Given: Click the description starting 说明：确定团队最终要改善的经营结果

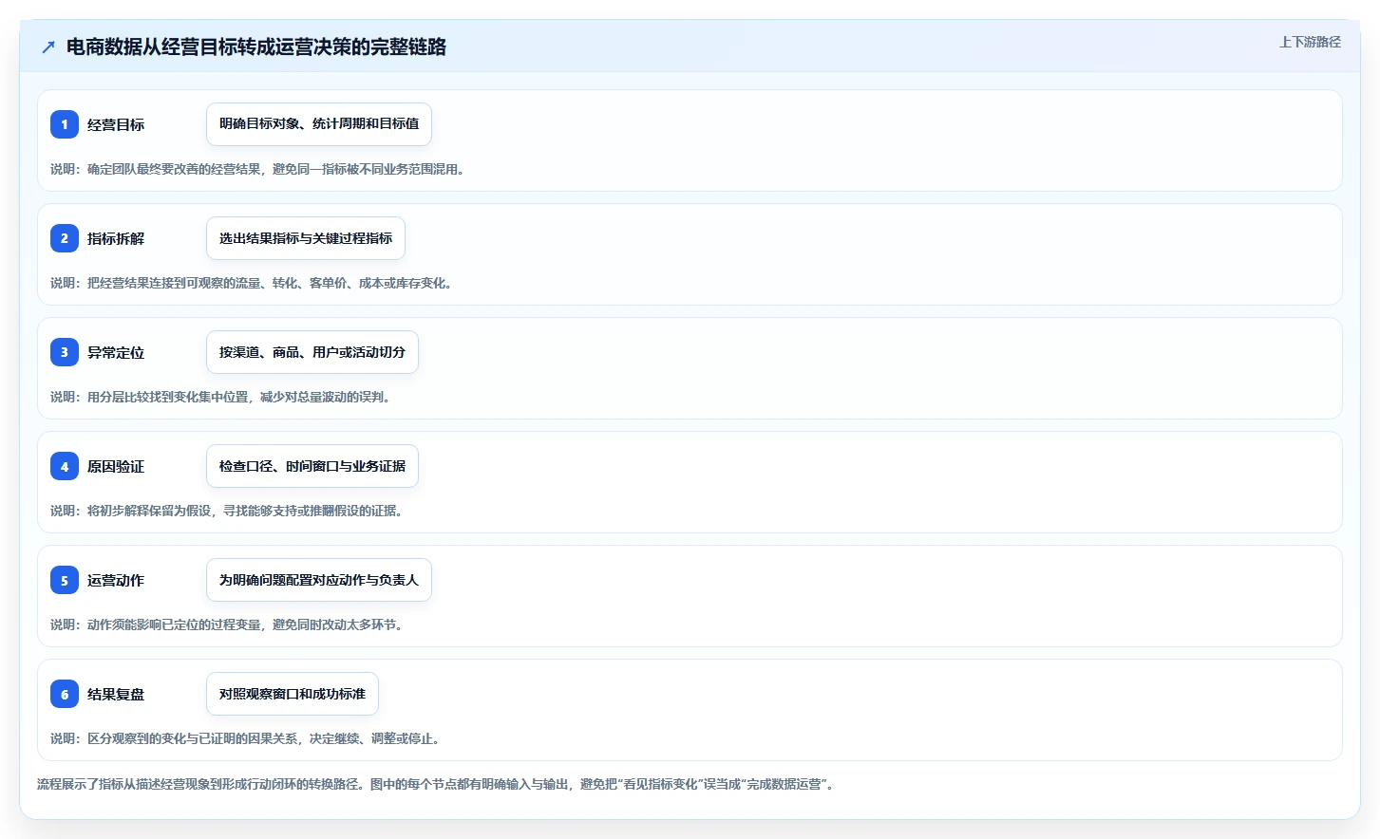Looking at the screenshot, I should (257, 169).
